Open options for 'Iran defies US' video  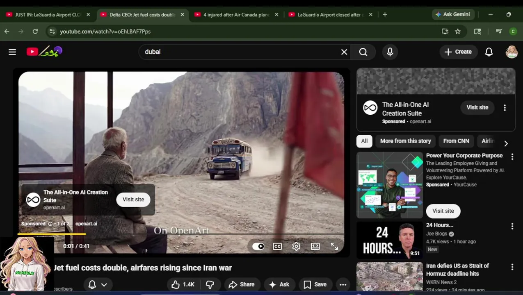[x=512, y=267]
